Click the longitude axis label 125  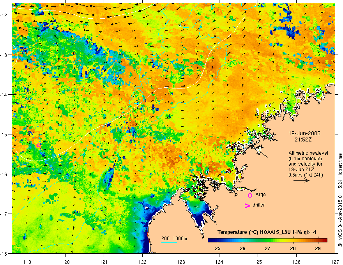(x=258, y=262)
